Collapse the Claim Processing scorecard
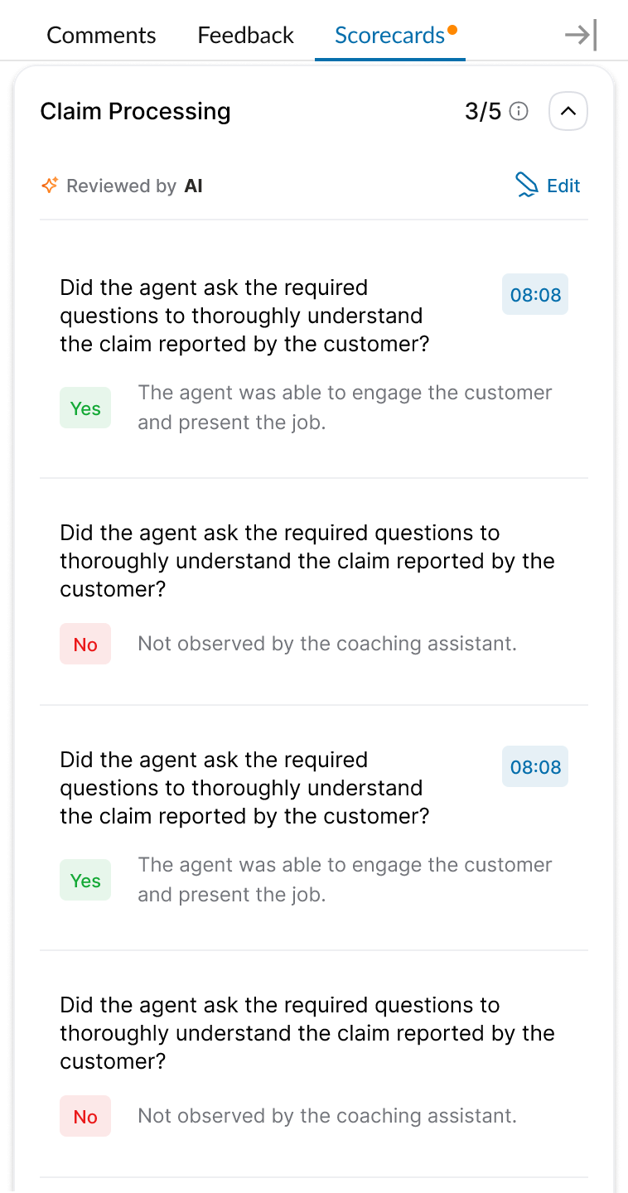Screen dimensions: 628x1193 pyautogui.click(x=568, y=111)
